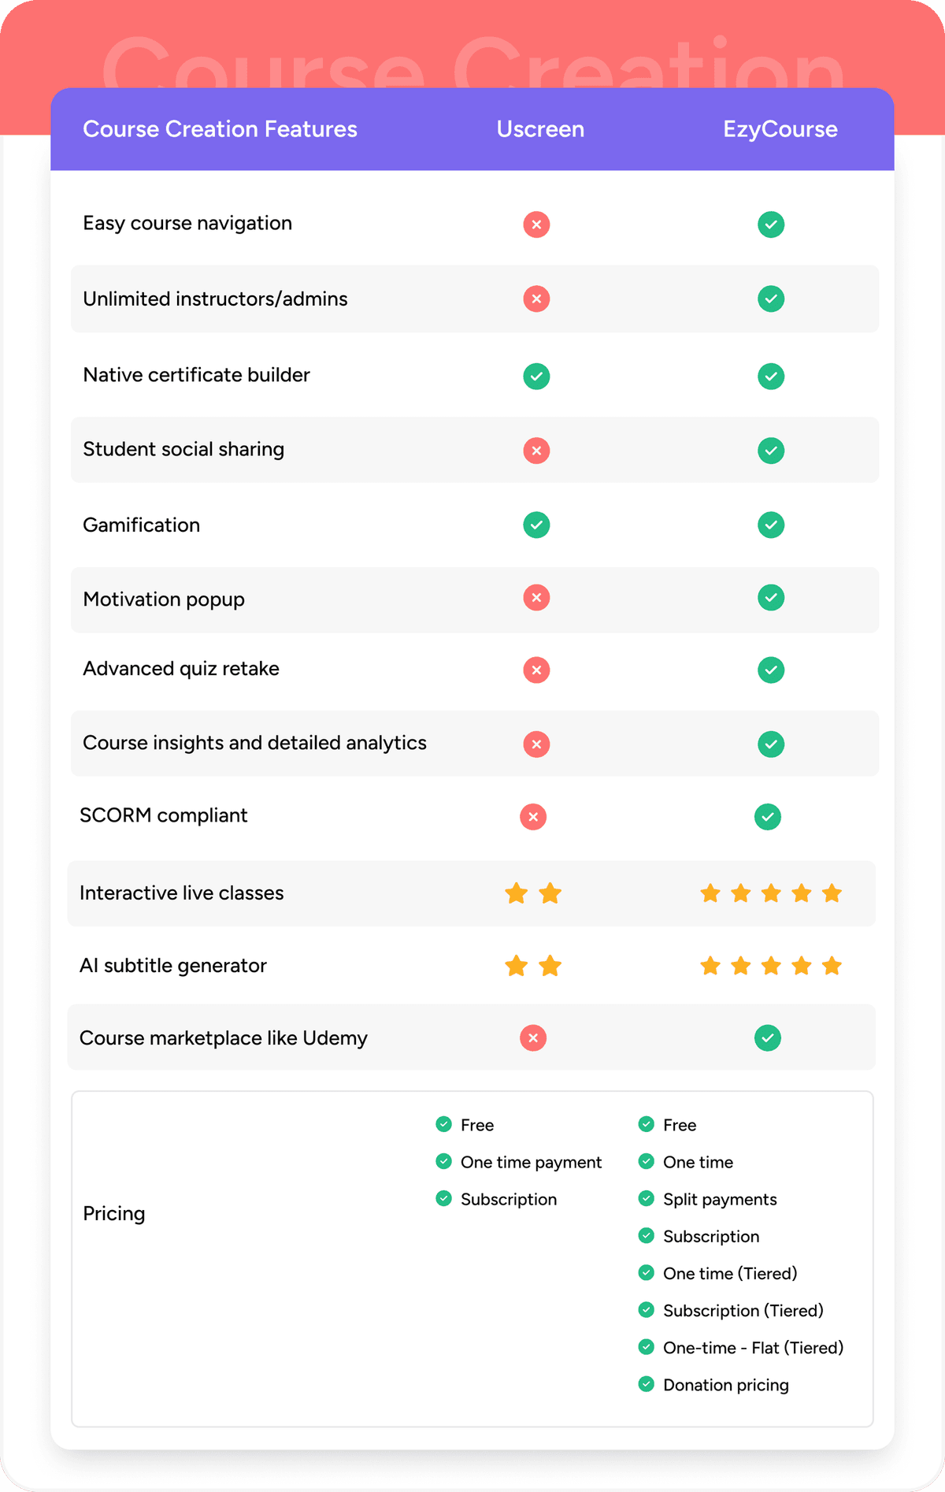Click EzyCourse check for Advanced quiz retake
This screenshot has height=1492, width=945.
771,670
